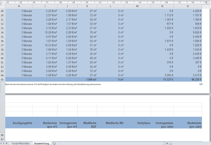Select row 49 via its row header
The height and width of the screenshot is (145, 211).
pos(2,11)
